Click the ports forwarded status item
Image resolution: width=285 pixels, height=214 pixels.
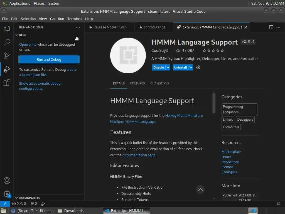[34, 204]
